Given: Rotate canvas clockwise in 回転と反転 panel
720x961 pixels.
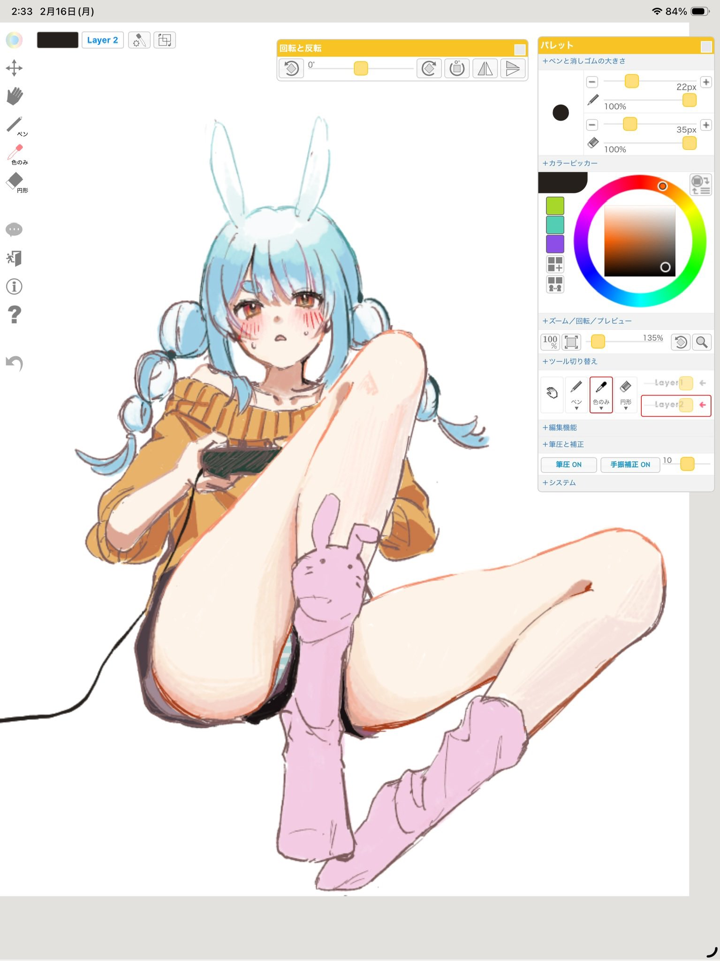Looking at the screenshot, I should (429, 69).
